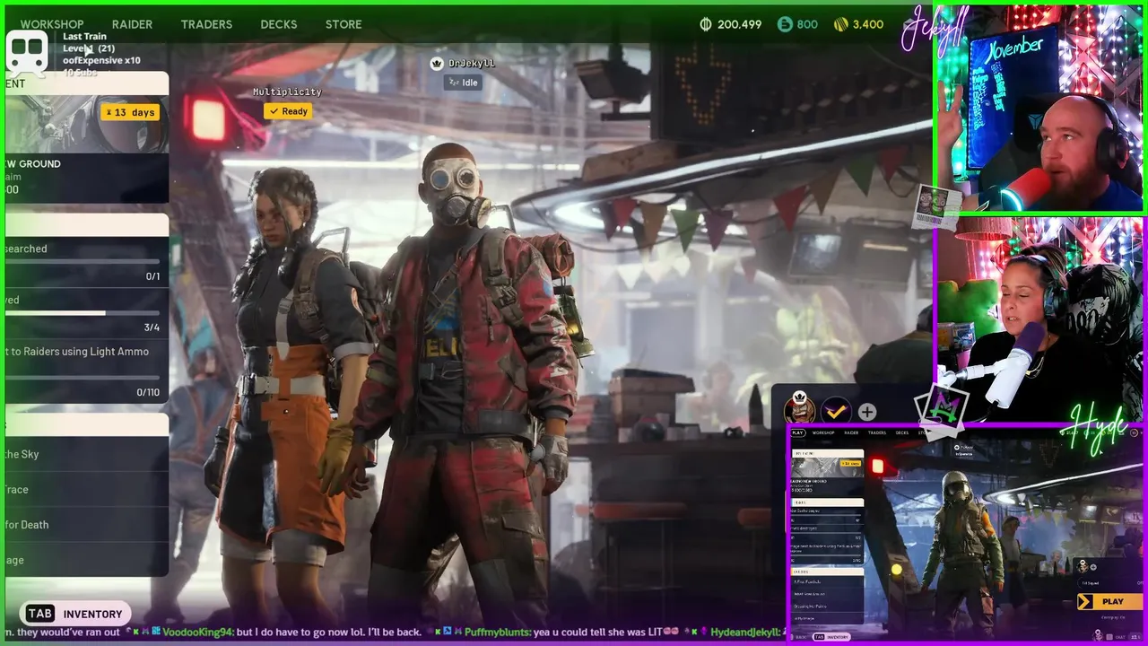Click the yellow PLAY button in inset stream

[x=1109, y=602]
